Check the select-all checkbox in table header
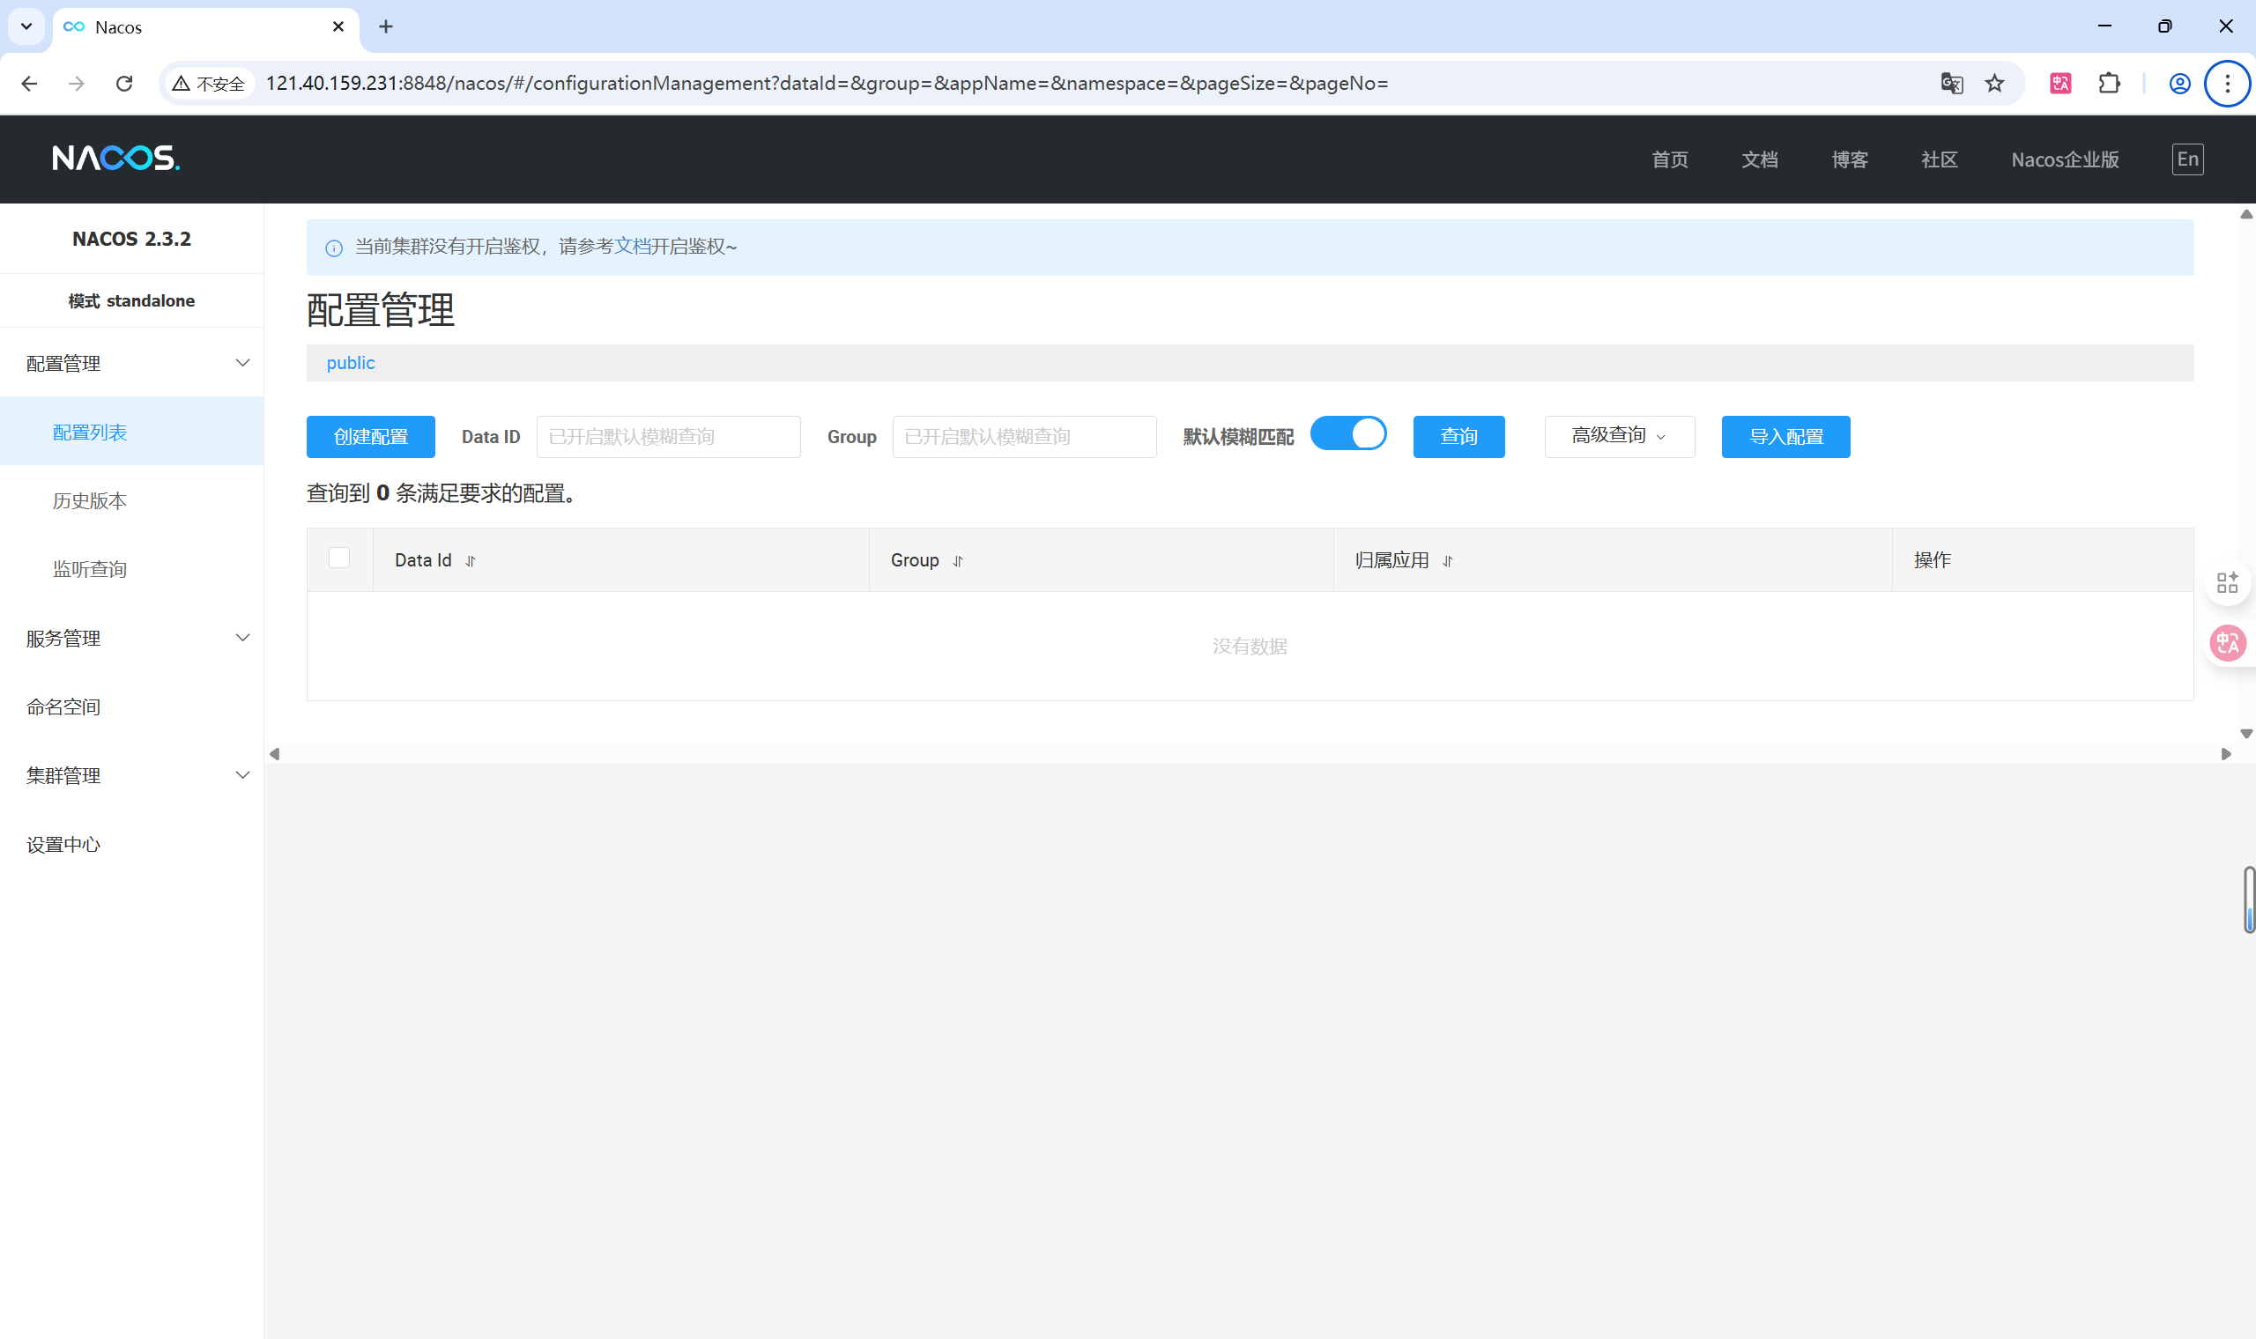Viewport: 2256px width, 1339px height. point(339,559)
